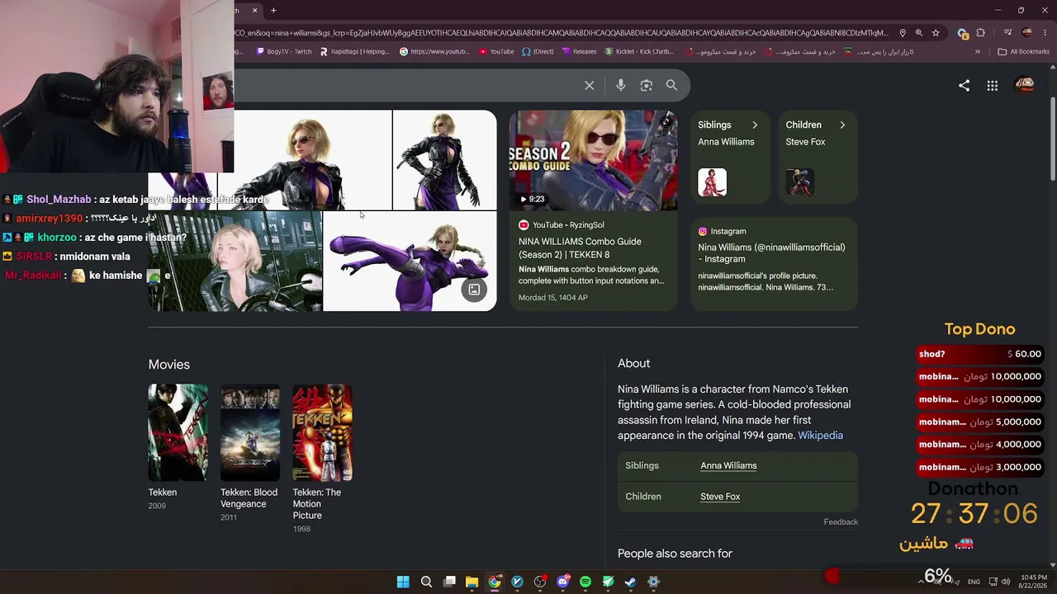This screenshot has height=594, width=1057.
Task: Bookmark this page with the star icon
Action: click(936, 33)
